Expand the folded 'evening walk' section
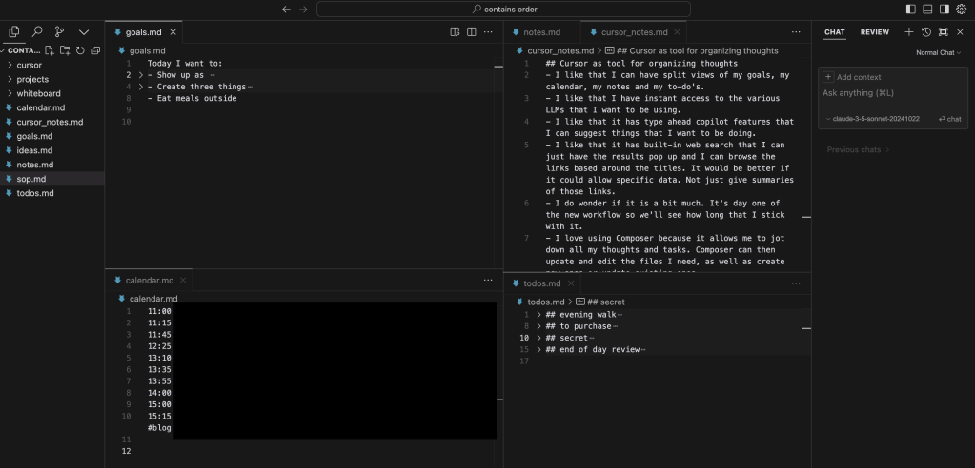The height and width of the screenshot is (468, 975). pos(539,314)
